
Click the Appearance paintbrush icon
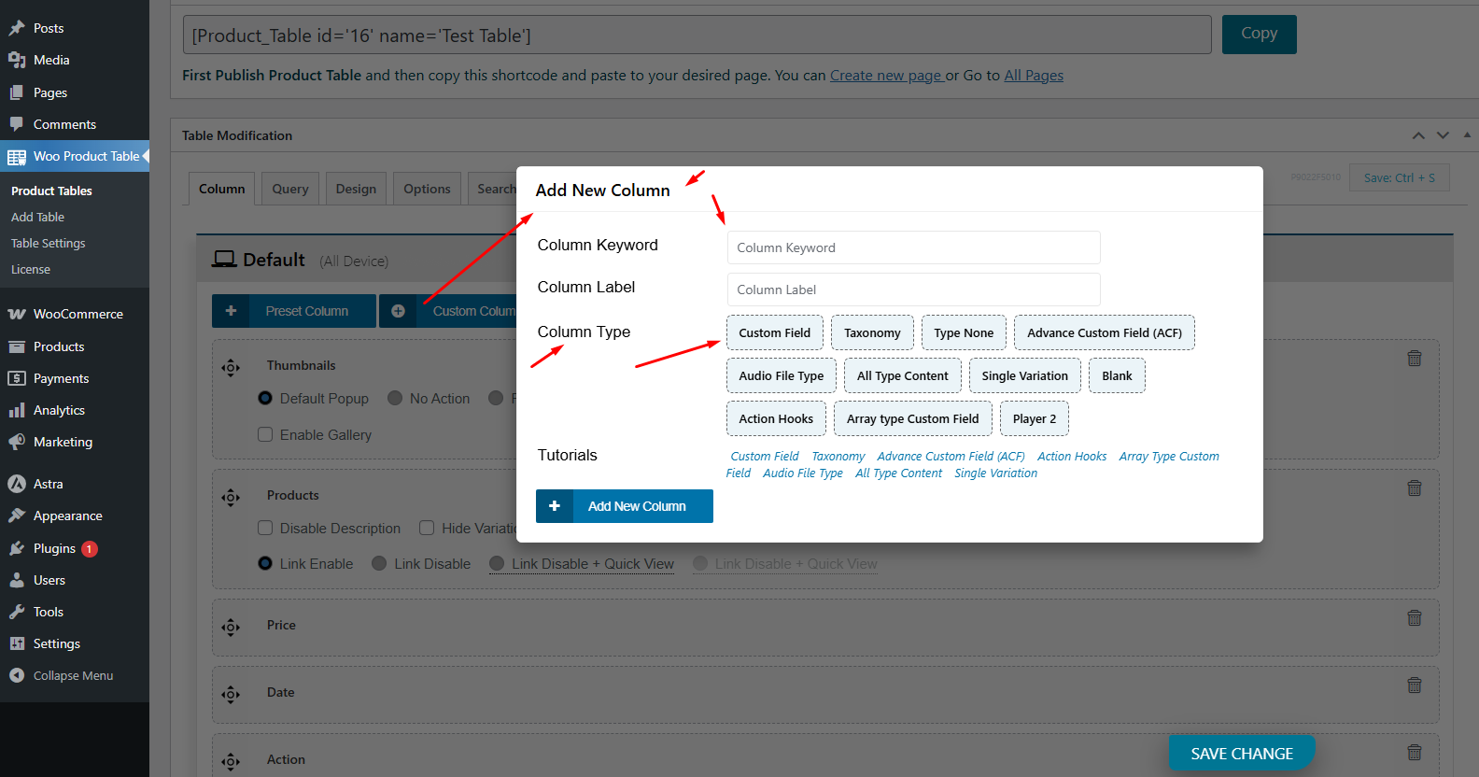click(x=17, y=516)
